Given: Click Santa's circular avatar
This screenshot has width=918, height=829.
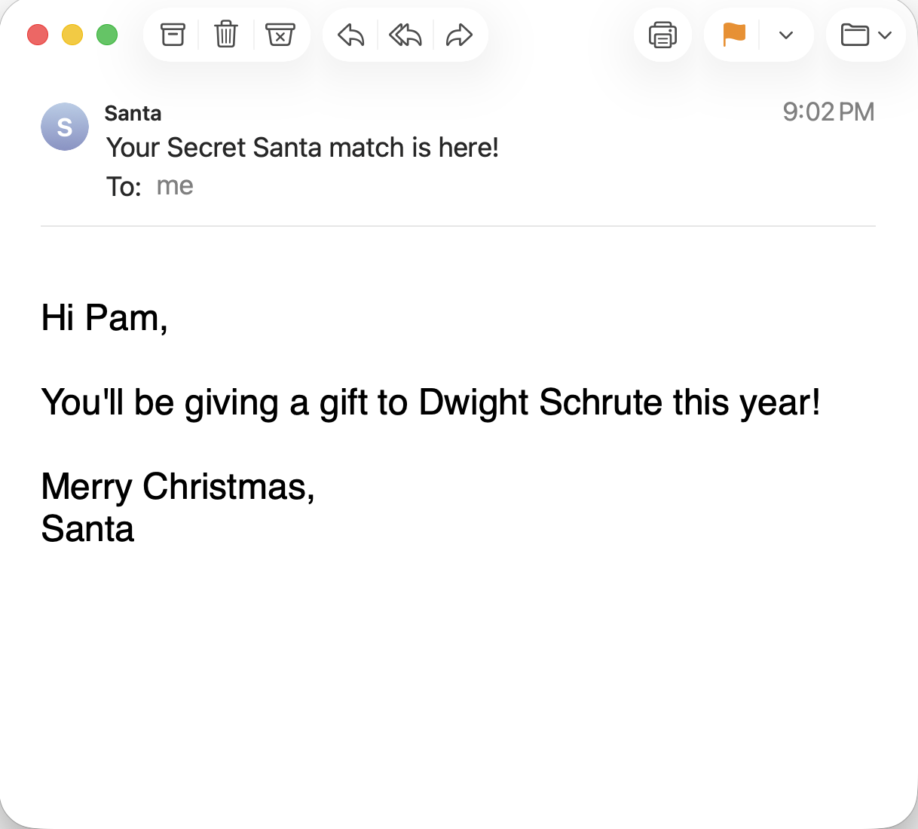Looking at the screenshot, I should coord(65,127).
